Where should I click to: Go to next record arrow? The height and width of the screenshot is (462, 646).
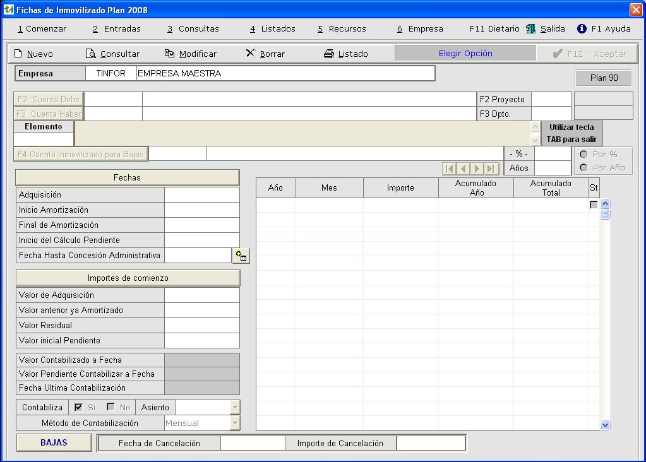[477, 169]
